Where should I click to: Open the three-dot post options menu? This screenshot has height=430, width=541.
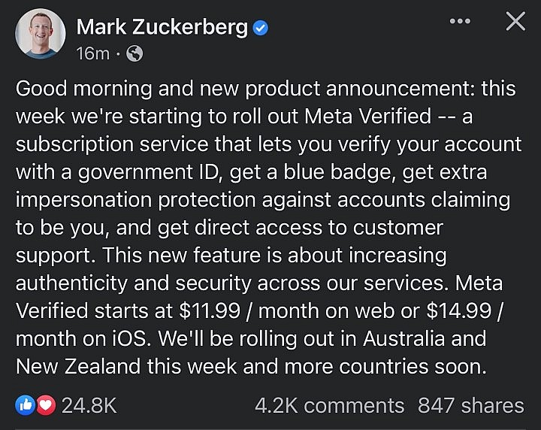click(x=459, y=21)
